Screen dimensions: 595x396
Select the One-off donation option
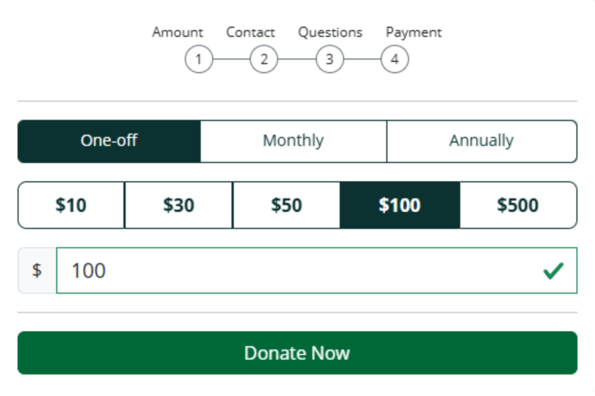[109, 140]
